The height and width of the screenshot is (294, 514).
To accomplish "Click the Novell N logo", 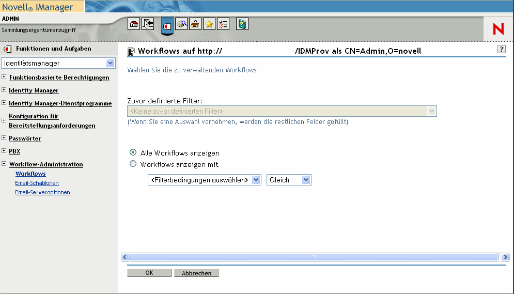I will tap(499, 29).
